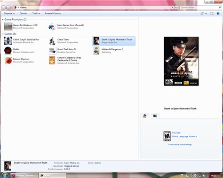
Task: Switch to the ratings tab in preview pane
Action: pos(145,116)
